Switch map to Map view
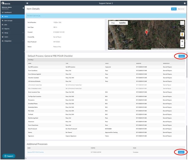Viewport: 188px width, 160px height. pyautogui.click(x=113, y=23)
